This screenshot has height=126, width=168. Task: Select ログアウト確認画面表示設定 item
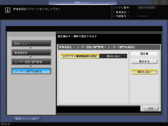pos(80,56)
